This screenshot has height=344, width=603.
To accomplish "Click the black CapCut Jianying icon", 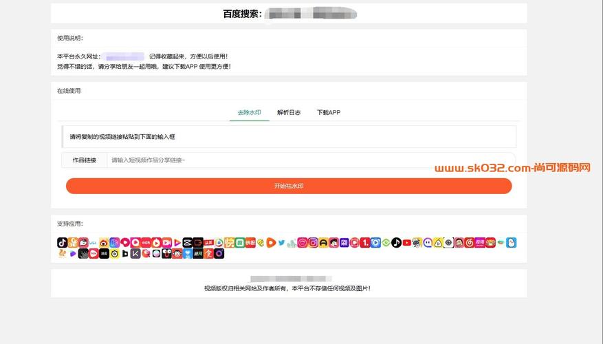I will (188, 242).
